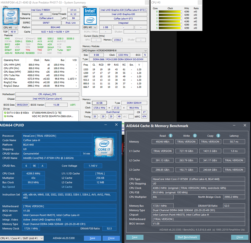
Task: Click the memory Size 16 GB field
Action: tap(99, 103)
